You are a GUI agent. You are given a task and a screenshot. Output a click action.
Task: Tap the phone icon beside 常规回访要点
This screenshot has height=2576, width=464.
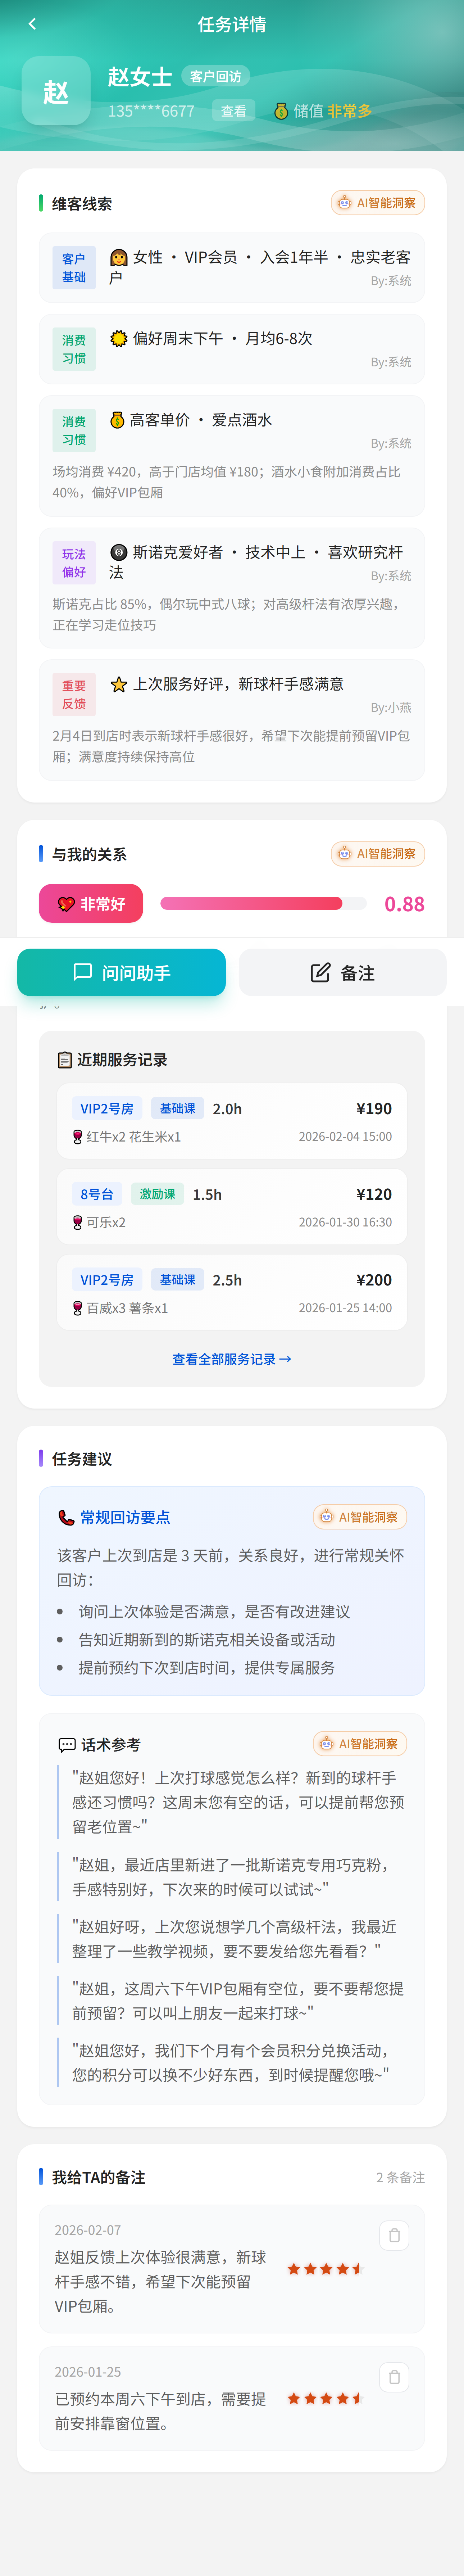pyautogui.click(x=66, y=1517)
